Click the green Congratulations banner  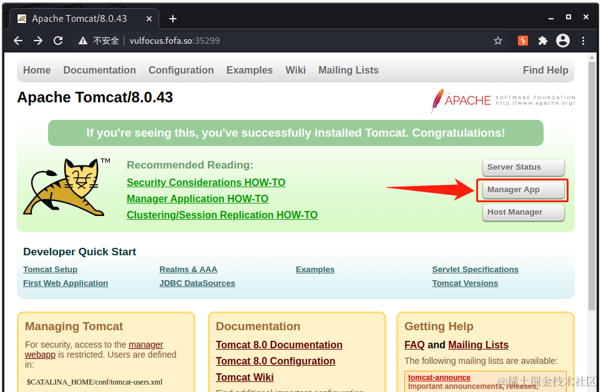296,133
